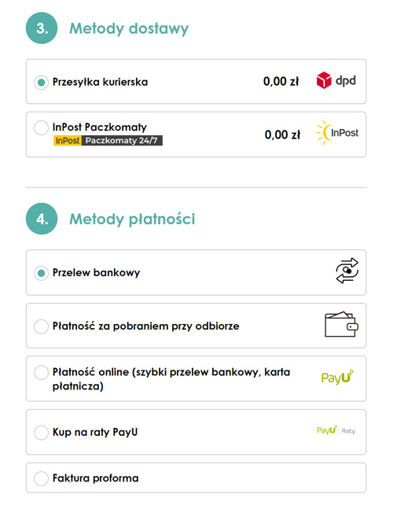Click the wallet cash-on-delivery icon

341,324
